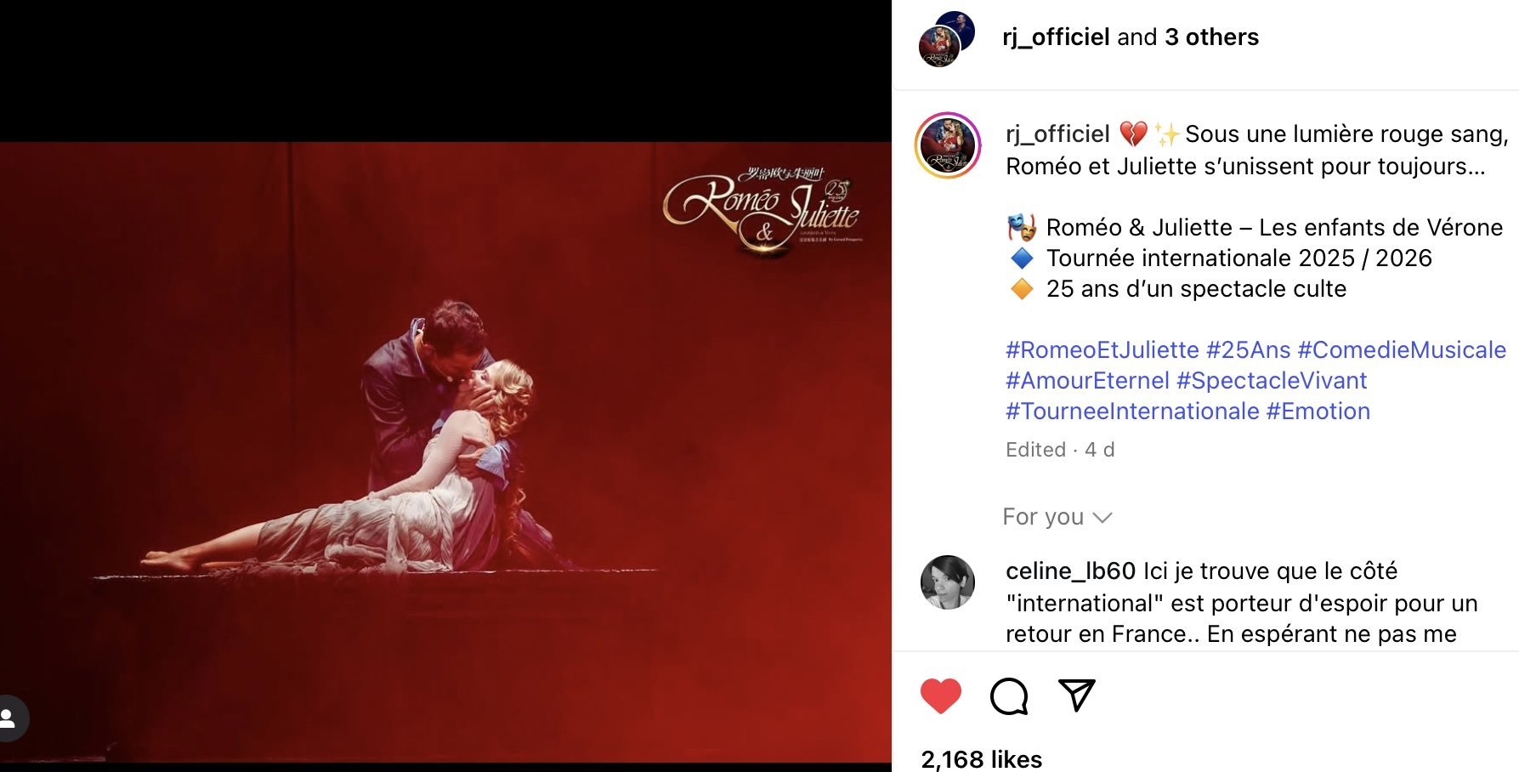Show tagged people on the photo
The height and width of the screenshot is (772, 1519).
pos(10,718)
